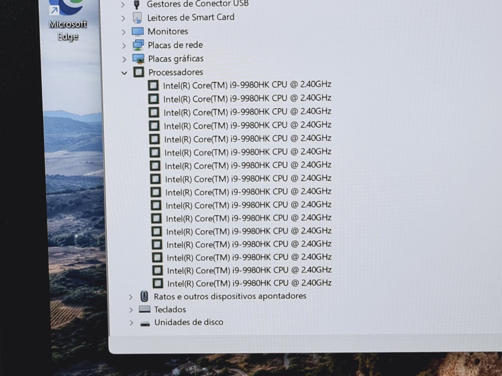
Task: Click the smart card reader icon
Action: click(137, 18)
